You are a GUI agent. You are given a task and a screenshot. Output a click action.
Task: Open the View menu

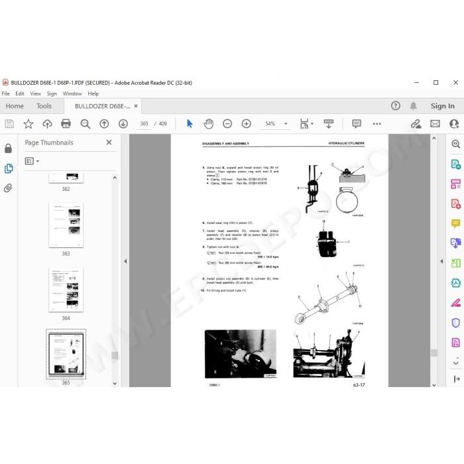click(36, 93)
